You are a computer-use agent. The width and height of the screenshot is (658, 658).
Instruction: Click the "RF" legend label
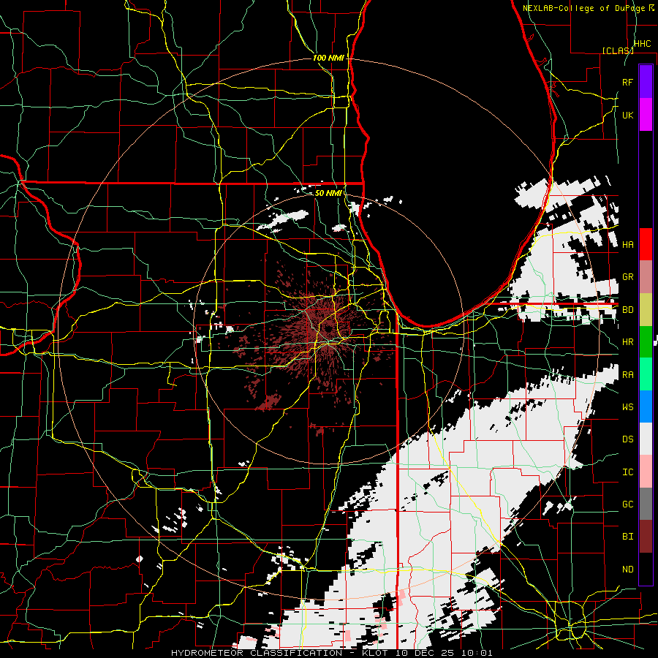pos(627,82)
